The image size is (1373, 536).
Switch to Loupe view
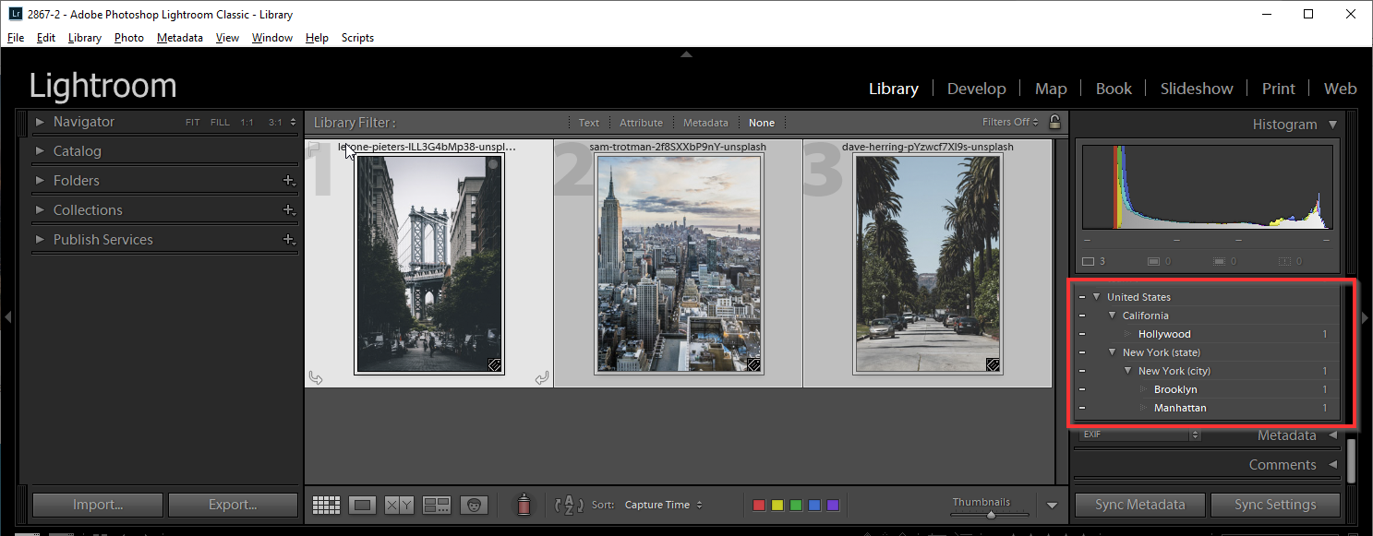pos(363,505)
